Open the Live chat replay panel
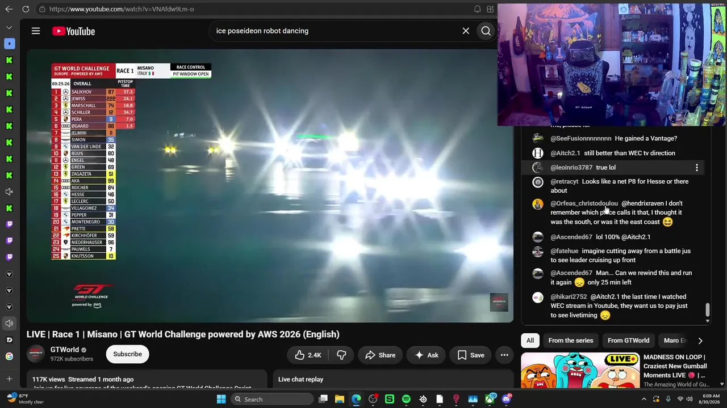 click(393, 380)
